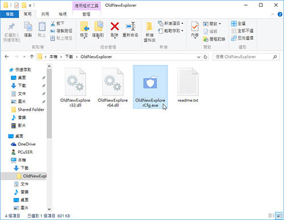The width and height of the screenshot is (284, 220).
Task: Open Easy access dropdown in ribbon
Action: pyautogui.click(x=170, y=31)
